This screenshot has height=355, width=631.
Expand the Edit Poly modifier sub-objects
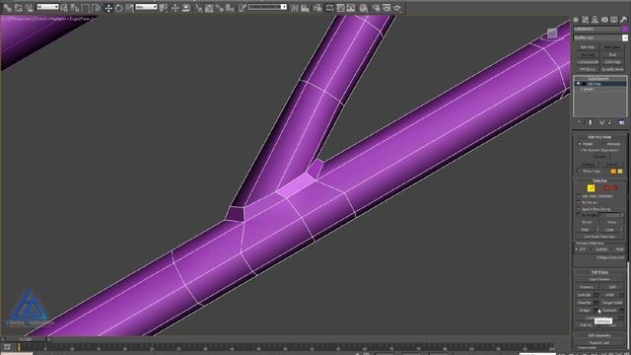579,84
